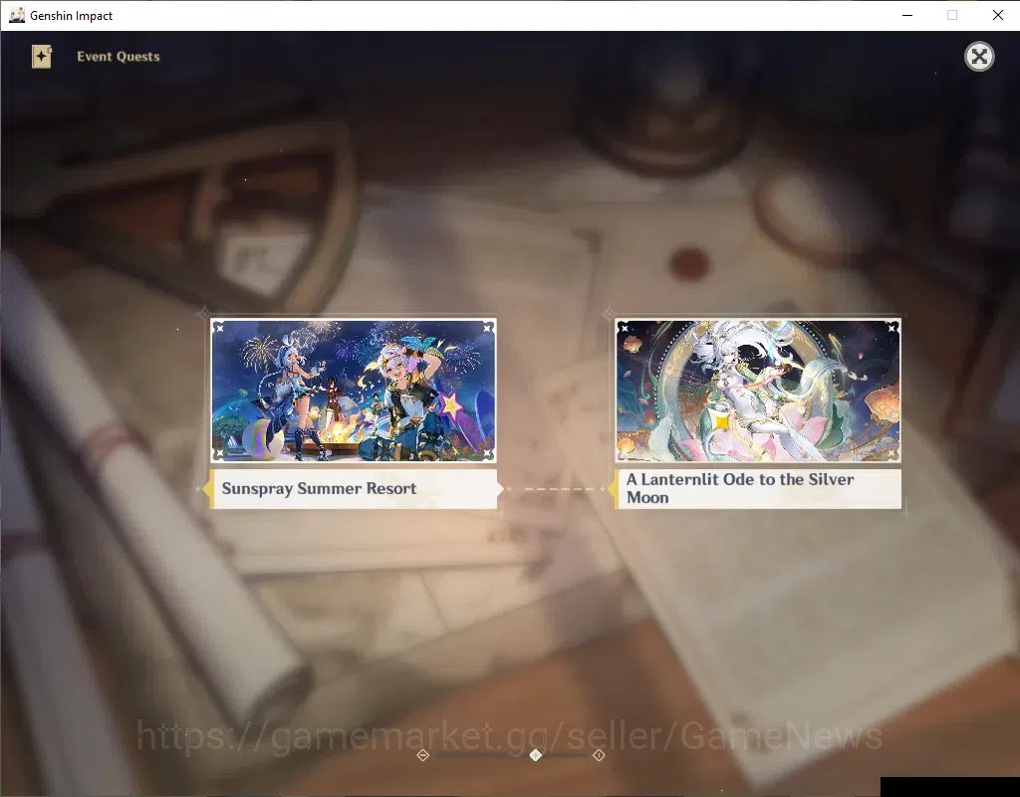Screen dimensions: 1020x797
Task: Open A Lanternlit Ode to the Silver Moon artwork
Action: (x=758, y=391)
